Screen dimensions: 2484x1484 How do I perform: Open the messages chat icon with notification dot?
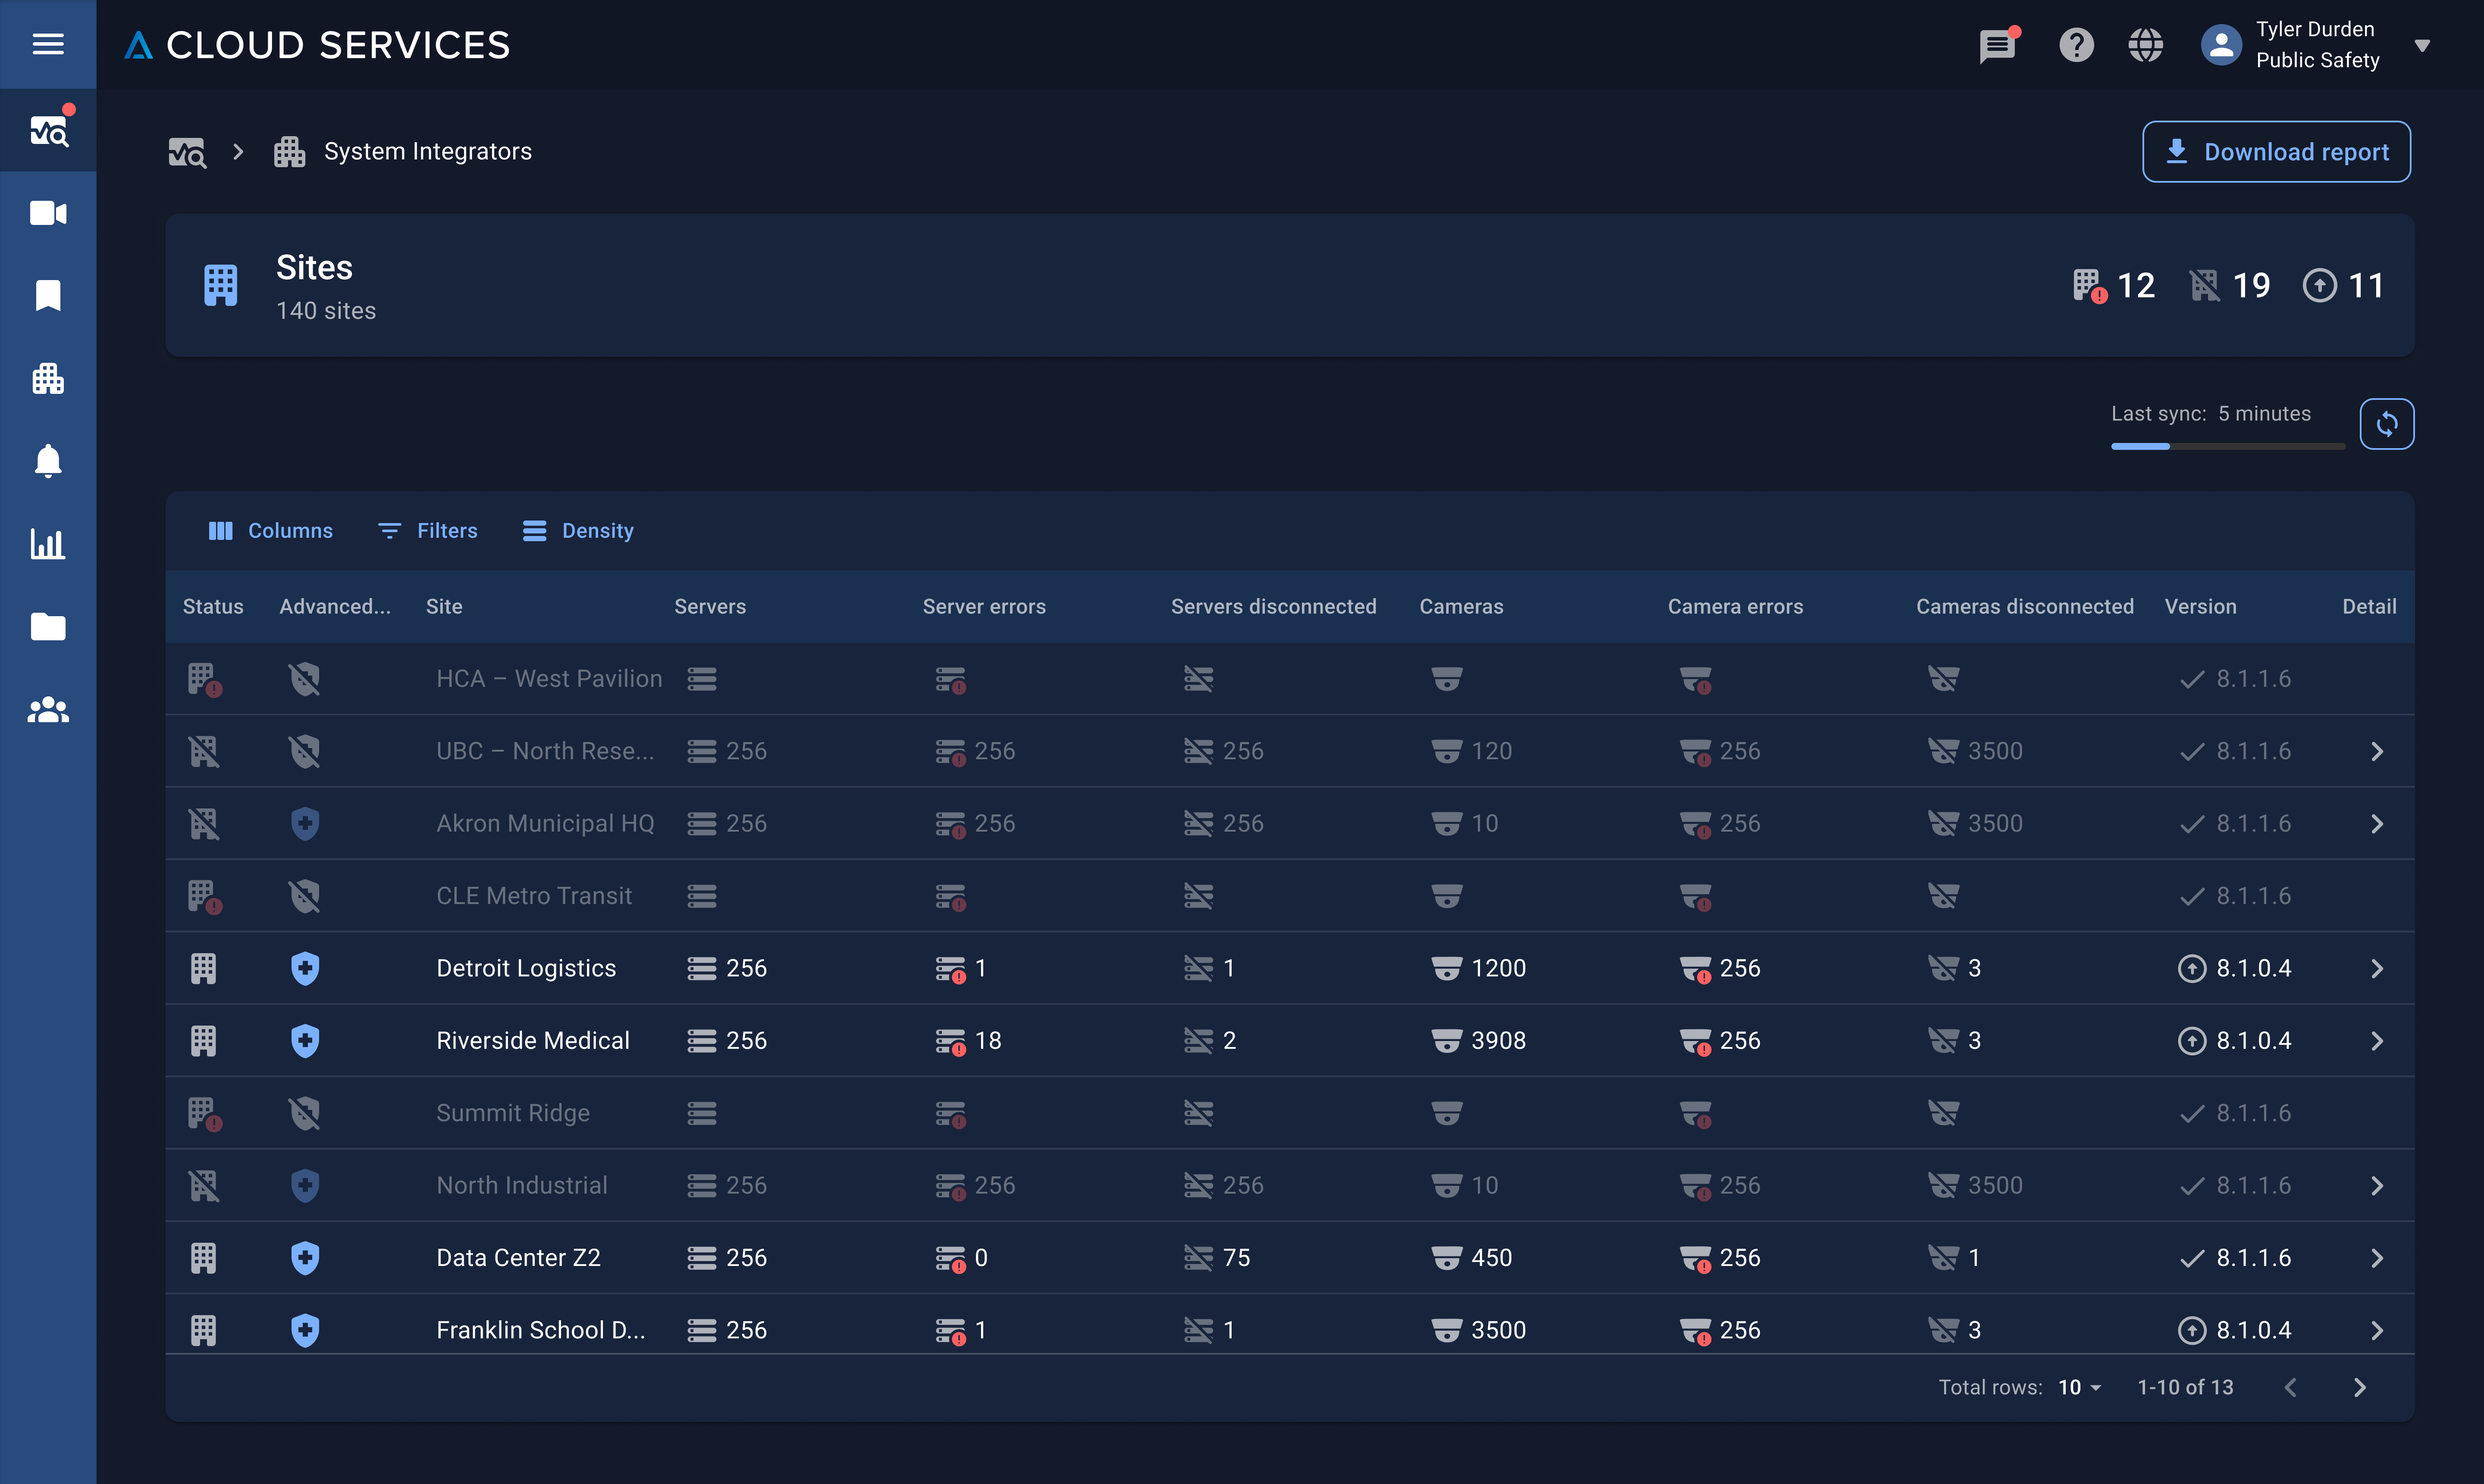click(1998, 45)
